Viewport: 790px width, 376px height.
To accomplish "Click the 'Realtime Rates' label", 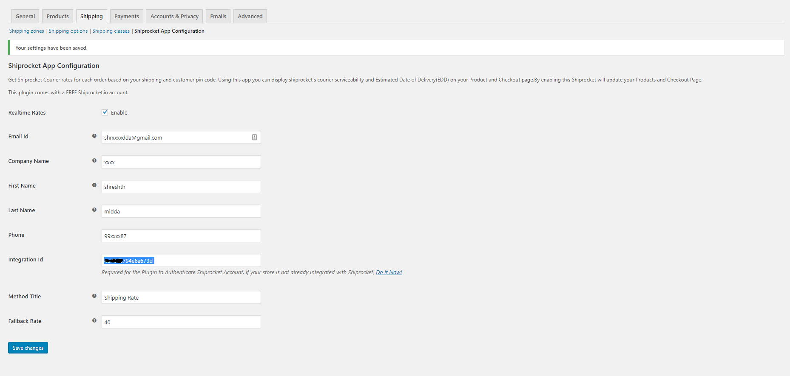I will (x=27, y=112).
